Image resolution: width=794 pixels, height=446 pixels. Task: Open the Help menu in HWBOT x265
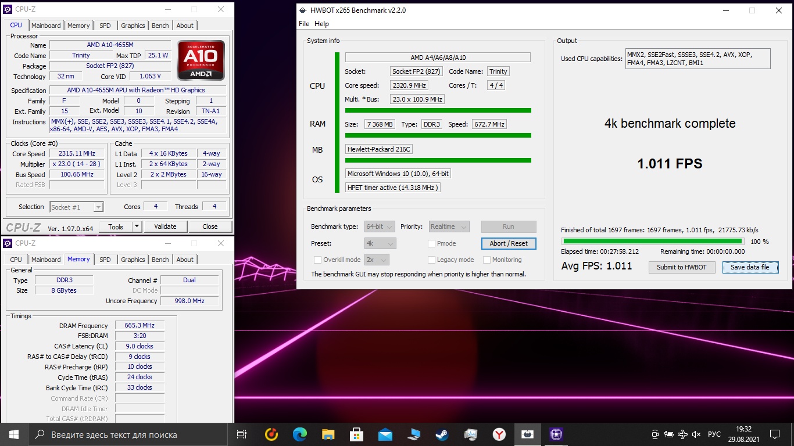coord(321,24)
